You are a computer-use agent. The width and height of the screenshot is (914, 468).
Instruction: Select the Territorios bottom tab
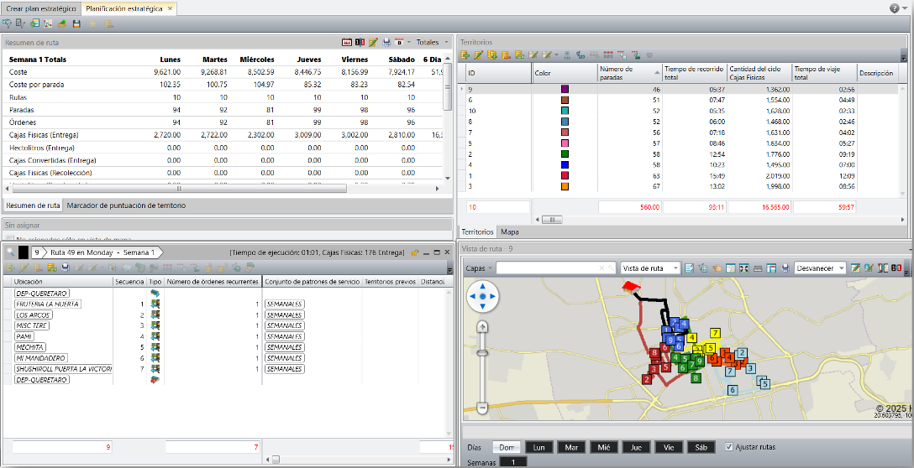click(477, 231)
